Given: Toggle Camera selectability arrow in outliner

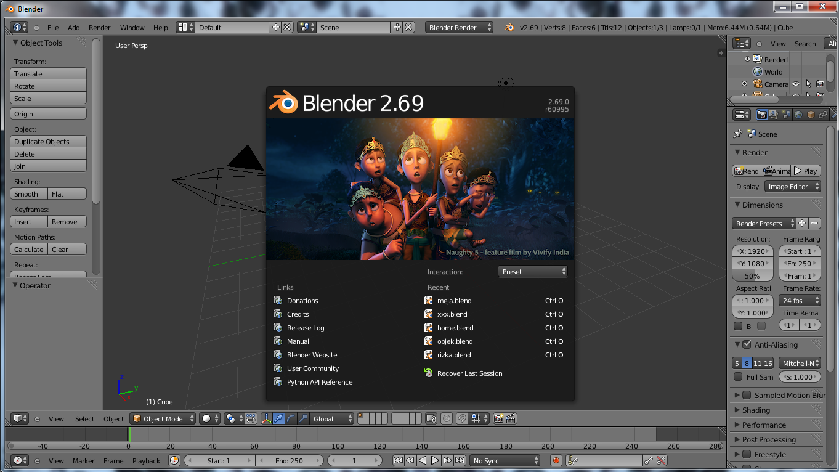Looking at the screenshot, I should pos(808,84).
